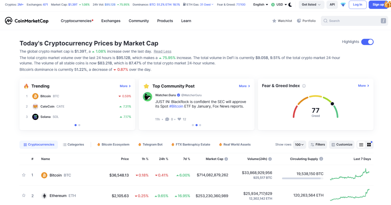The width and height of the screenshot is (391, 205).
Task: Open the English language dropdown
Action: tap(261, 5)
